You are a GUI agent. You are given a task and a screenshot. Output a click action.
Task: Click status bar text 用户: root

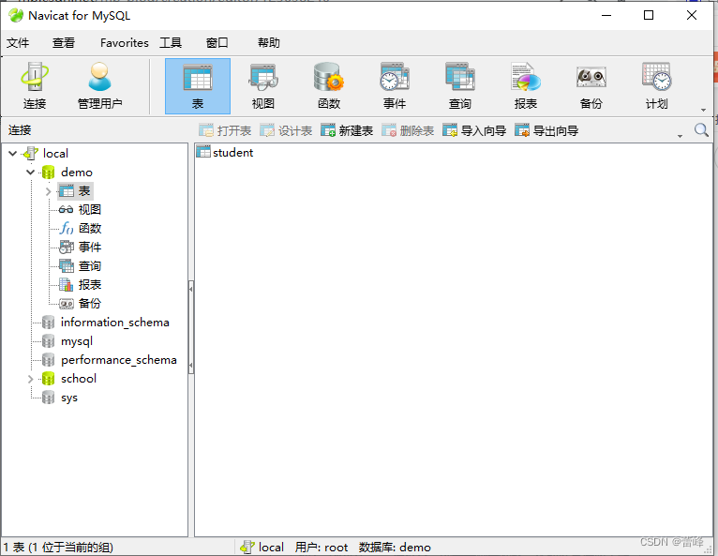pos(322,548)
